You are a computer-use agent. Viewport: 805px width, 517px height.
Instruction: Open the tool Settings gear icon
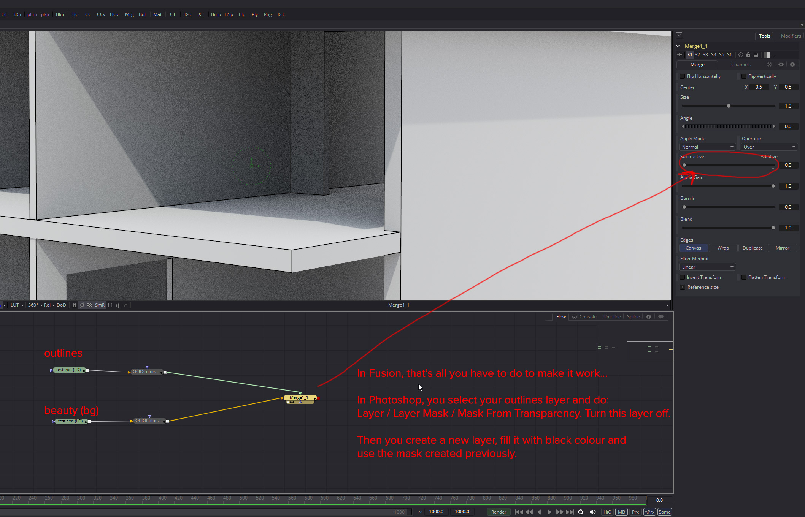pos(781,64)
